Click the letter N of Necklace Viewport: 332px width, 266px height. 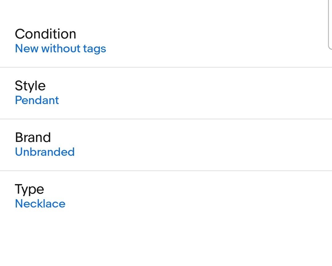(x=19, y=204)
